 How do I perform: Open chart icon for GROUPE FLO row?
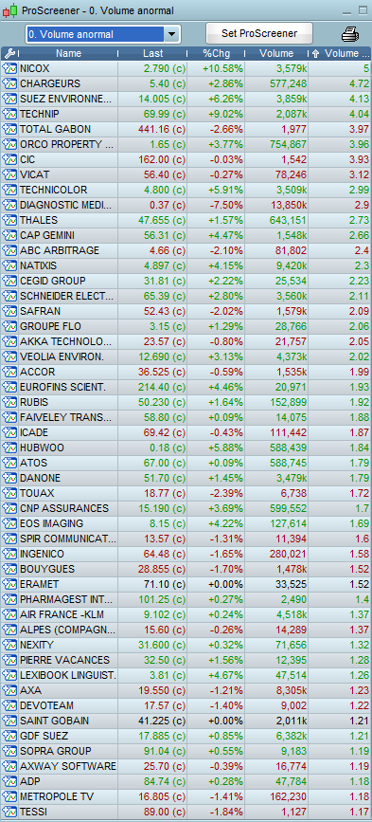point(9,326)
